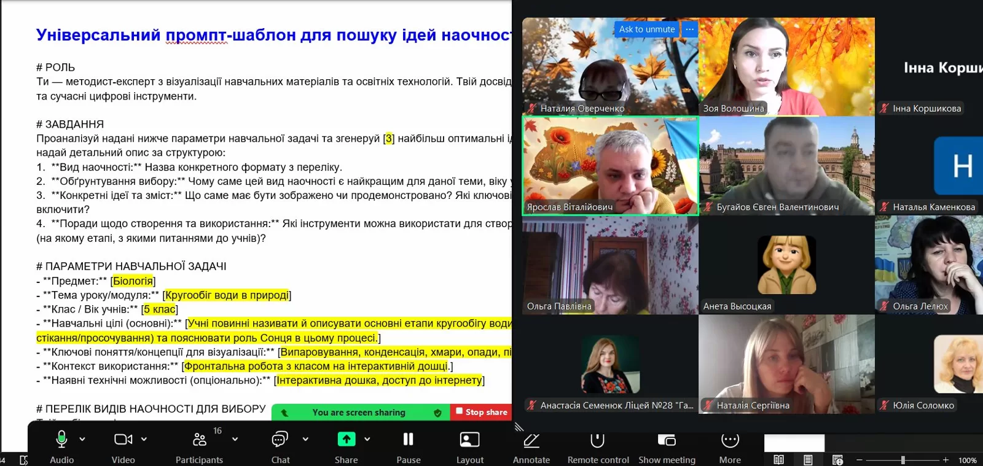The width and height of the screenshot is (983, 466).
Task: Expand the Participants options arrow
Action: tap(235, 439)
